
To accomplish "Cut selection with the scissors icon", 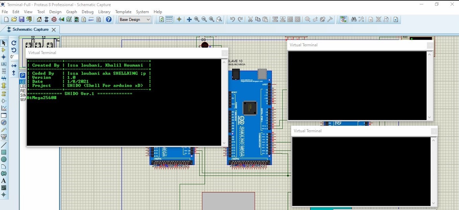I will coord(250,20).
